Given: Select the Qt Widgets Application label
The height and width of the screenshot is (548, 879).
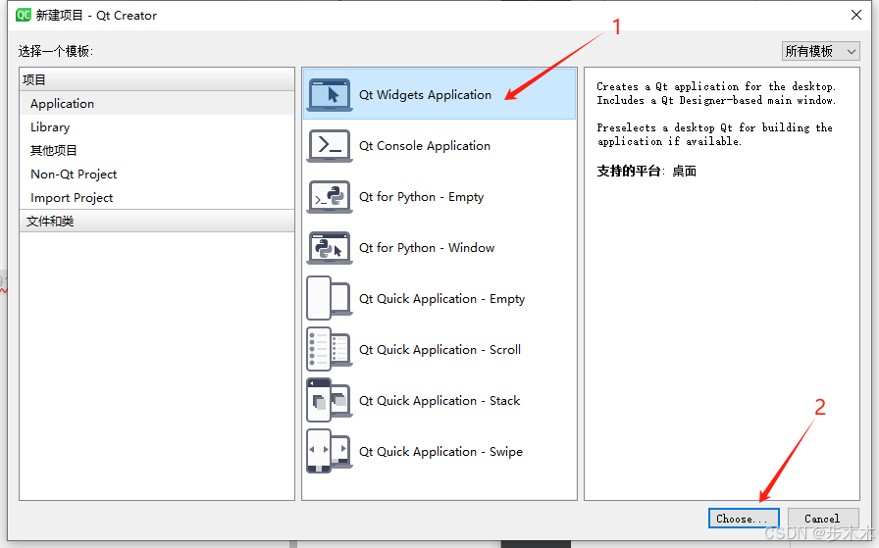Looking at the screenshot, I should point(425,95).
